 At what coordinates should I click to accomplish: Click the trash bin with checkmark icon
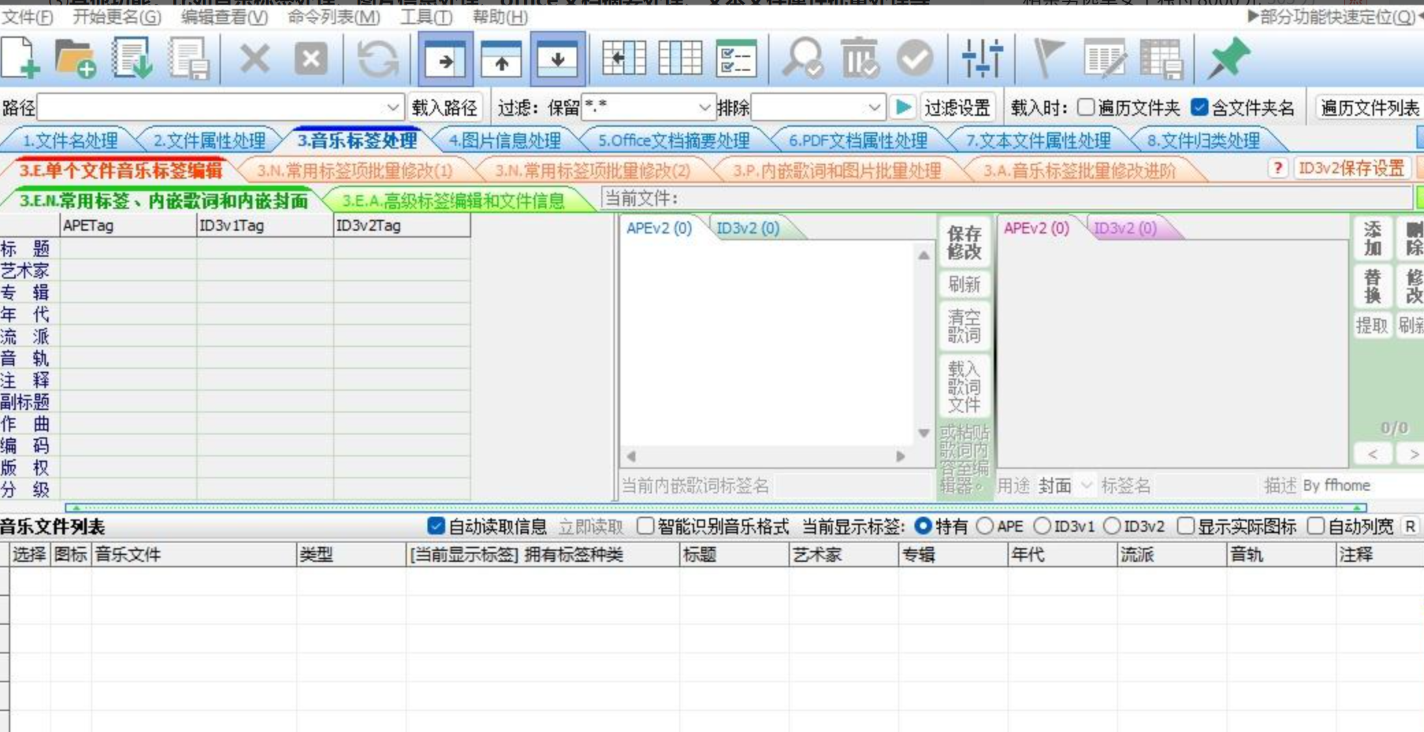click(859, 58)
